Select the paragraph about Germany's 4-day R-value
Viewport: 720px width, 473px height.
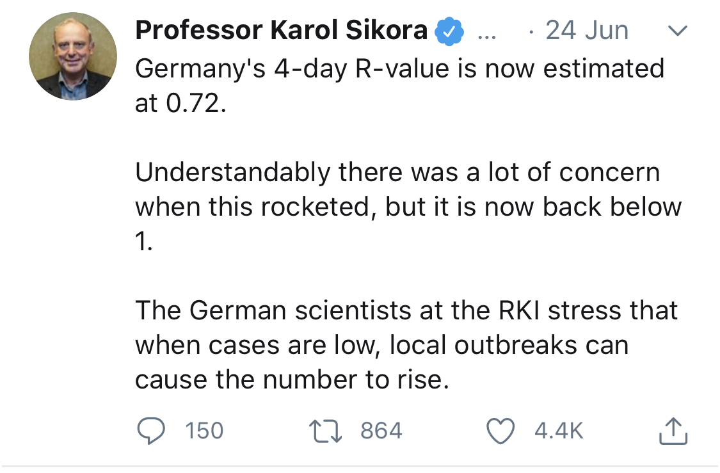pyautogui.click(x=399, y=86)
